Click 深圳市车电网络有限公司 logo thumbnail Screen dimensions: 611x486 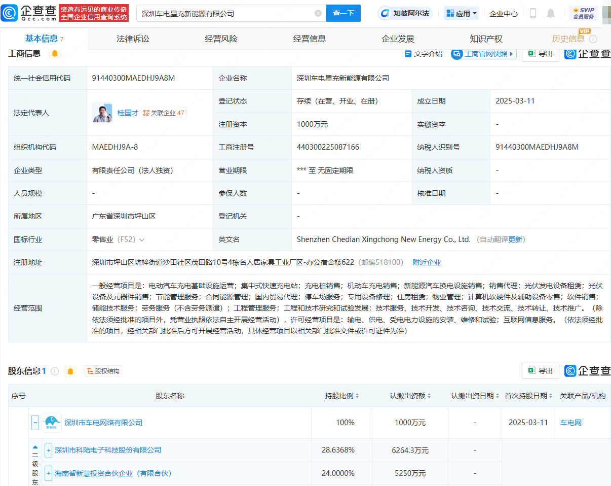52,423
